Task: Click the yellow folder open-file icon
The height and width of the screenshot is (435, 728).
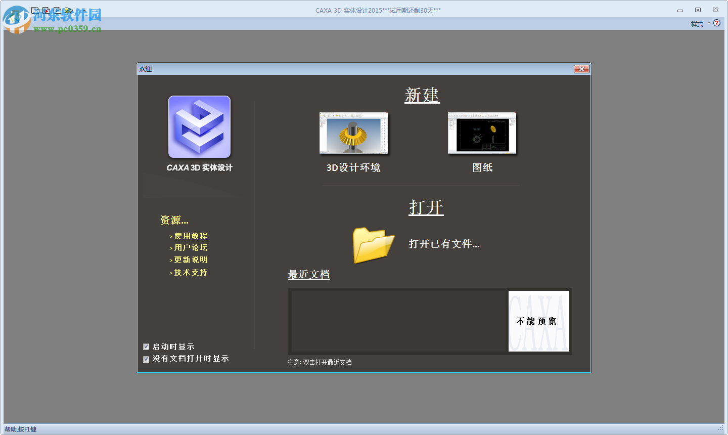Action: (373, 245)
